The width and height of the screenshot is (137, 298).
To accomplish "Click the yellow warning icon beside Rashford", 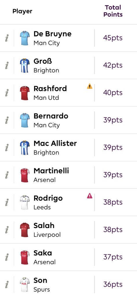I will pos(90,86).
